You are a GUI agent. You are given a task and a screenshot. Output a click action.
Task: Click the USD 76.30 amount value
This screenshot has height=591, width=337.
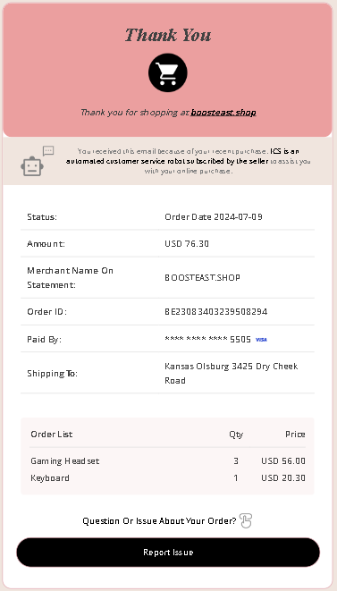tap(187, 244)
